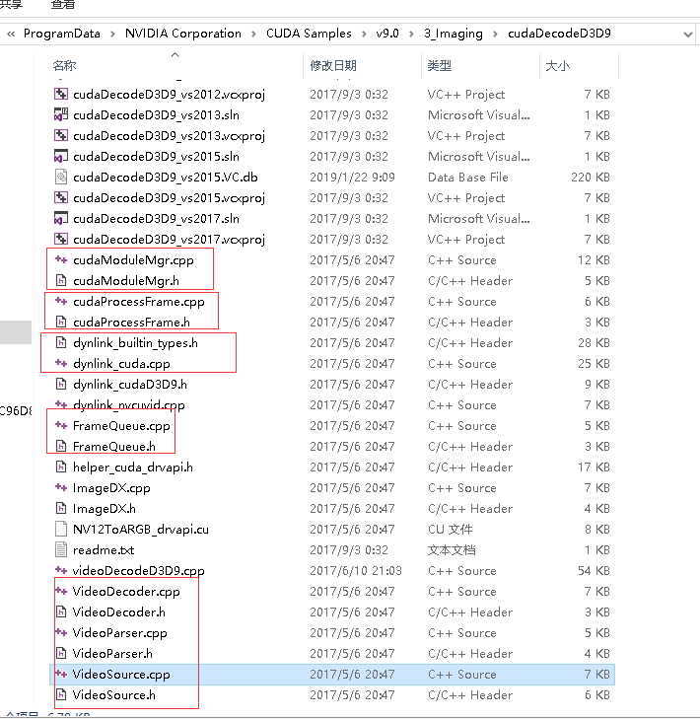Sort by 类型 column header
Image resolution: width=700 pixels, height=719 pixels.
[439, 65]
